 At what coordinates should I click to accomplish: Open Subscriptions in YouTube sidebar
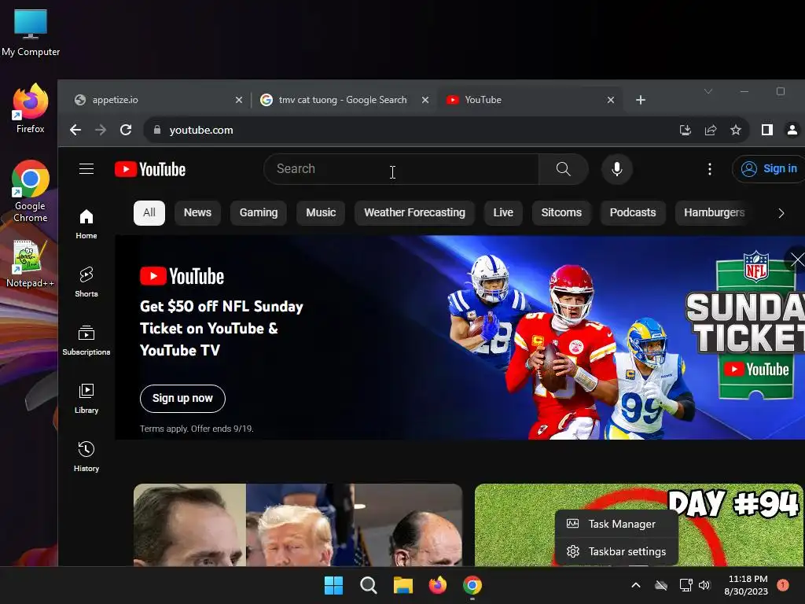point(86,341)
